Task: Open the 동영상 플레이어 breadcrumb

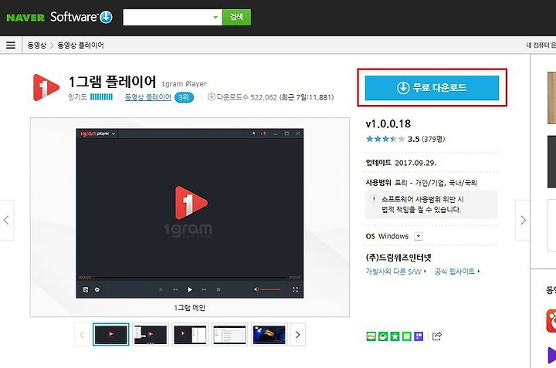Action: pyautogui.click(x=80, y=46)
